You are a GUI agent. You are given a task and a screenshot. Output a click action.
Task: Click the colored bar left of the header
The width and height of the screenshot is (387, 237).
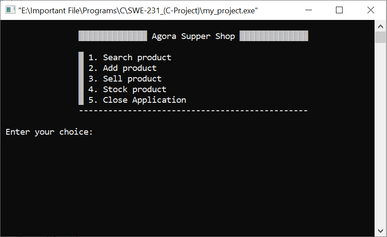click(x=113, y=36)
